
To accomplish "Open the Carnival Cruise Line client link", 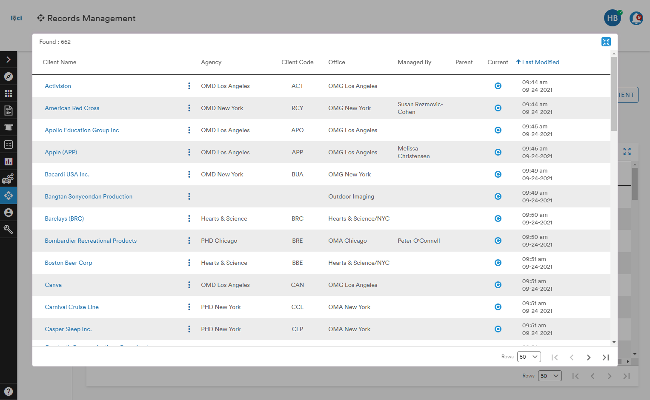I will click(72, 307).
